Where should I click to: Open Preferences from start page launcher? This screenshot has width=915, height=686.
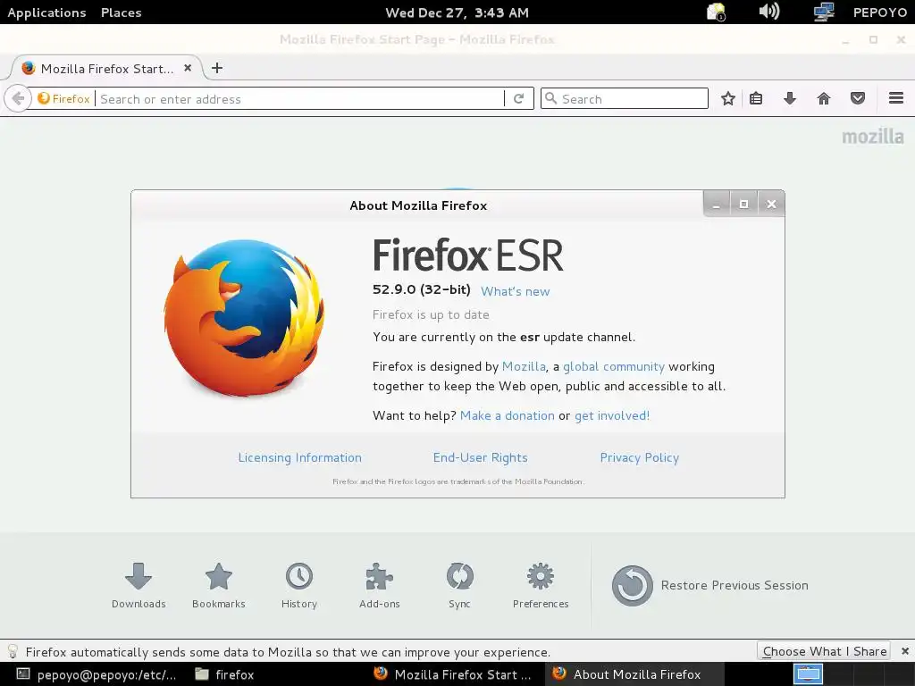541,586
